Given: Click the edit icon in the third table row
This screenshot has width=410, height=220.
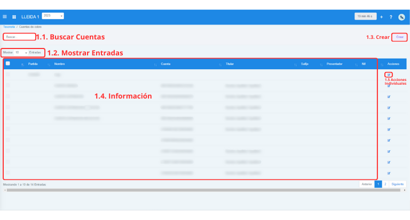Looking at the screenshot, I should tap(389, 97).
